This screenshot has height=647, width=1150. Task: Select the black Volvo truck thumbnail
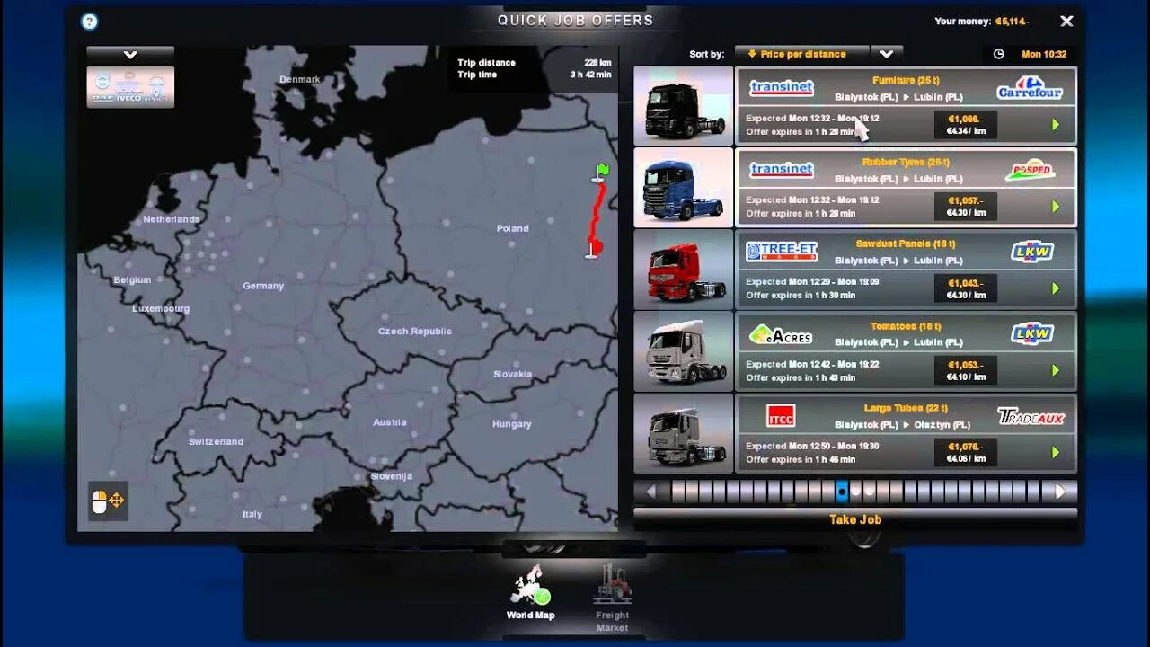(684, 105)
